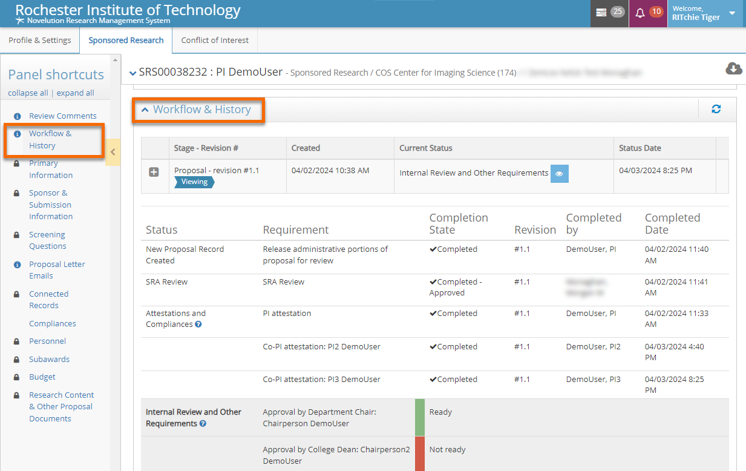
Task: Hide the panel shortcuts sidebar
Action: point(113,152)
